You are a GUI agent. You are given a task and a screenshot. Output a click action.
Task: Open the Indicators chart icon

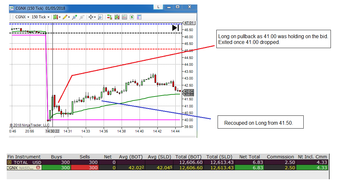tap(124, 17)
